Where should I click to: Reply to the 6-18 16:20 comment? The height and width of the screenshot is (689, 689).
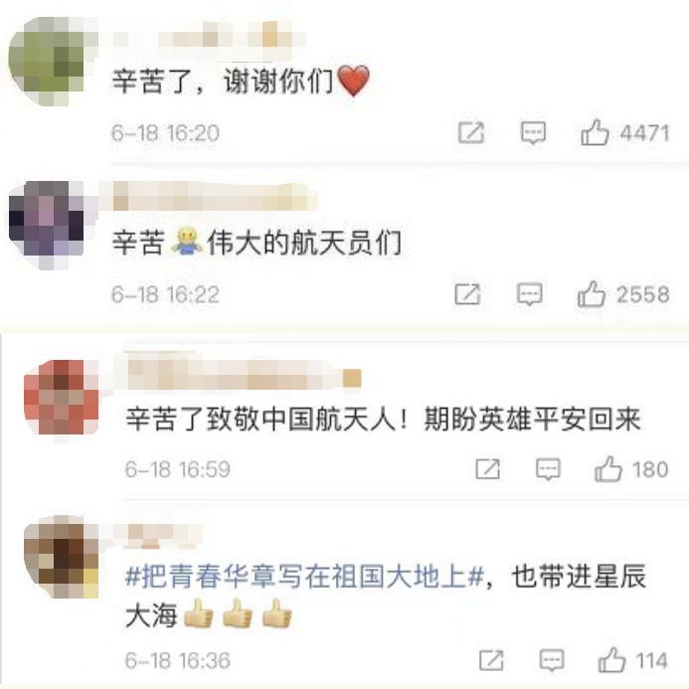[x=534, y=132]
